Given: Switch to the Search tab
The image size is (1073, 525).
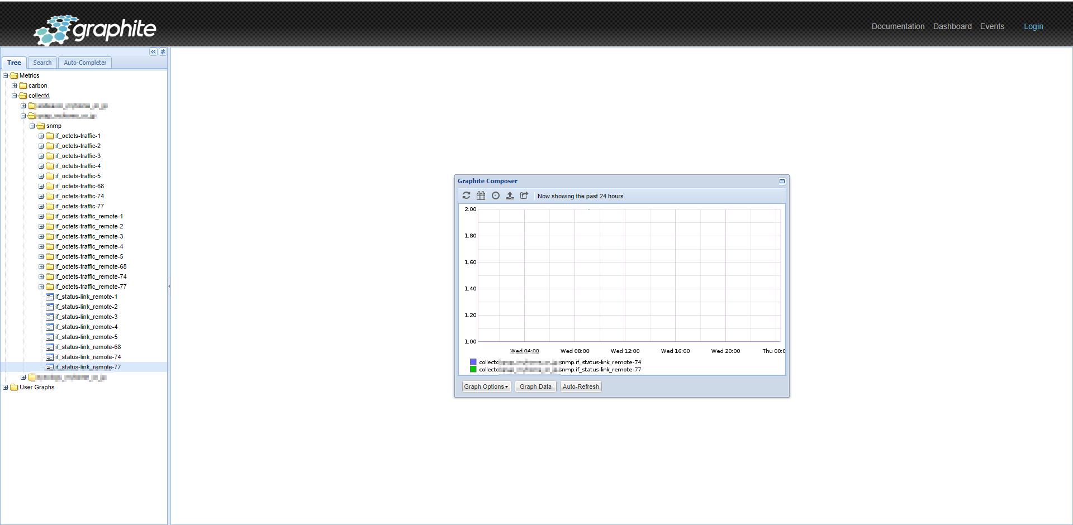Looking at the screenshot, I should [x=42, y=63].
